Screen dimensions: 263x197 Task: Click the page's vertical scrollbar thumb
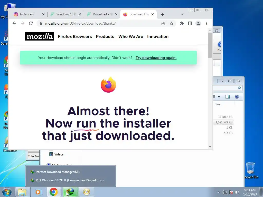pos(210,45)
